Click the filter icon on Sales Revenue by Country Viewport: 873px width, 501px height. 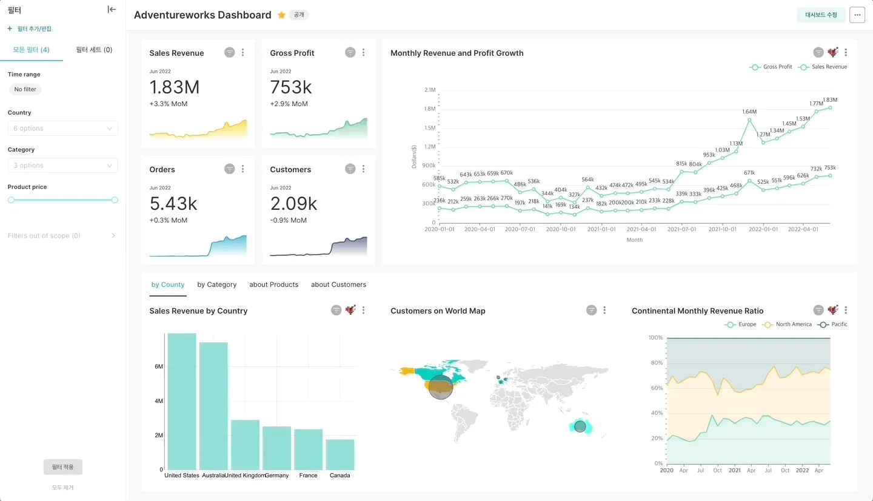click(336, 311)
